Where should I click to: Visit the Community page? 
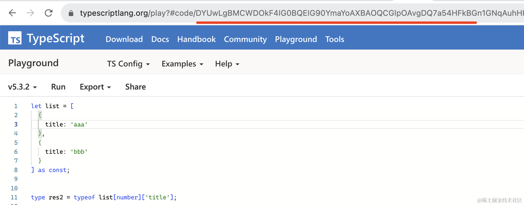click(x=245, y=39)
